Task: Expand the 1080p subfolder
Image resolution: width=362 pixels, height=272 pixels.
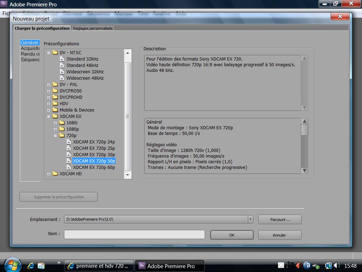Action: 56,130
